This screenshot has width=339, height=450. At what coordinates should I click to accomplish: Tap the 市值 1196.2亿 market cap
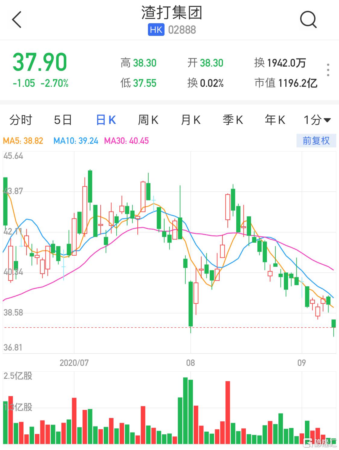tap(286, 83)
